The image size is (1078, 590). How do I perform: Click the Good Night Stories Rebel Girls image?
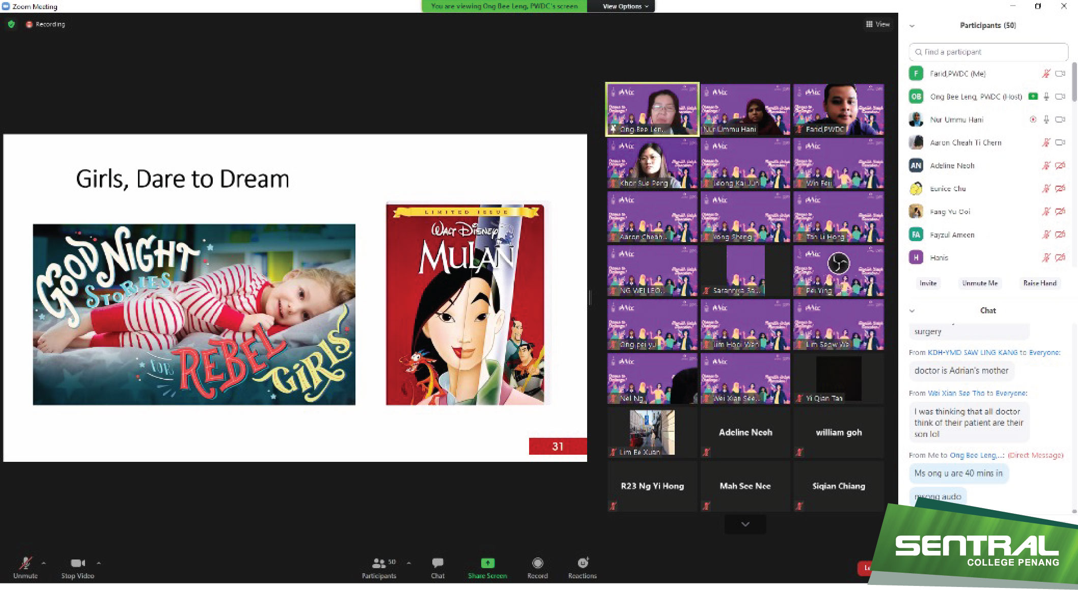(194, 314)
